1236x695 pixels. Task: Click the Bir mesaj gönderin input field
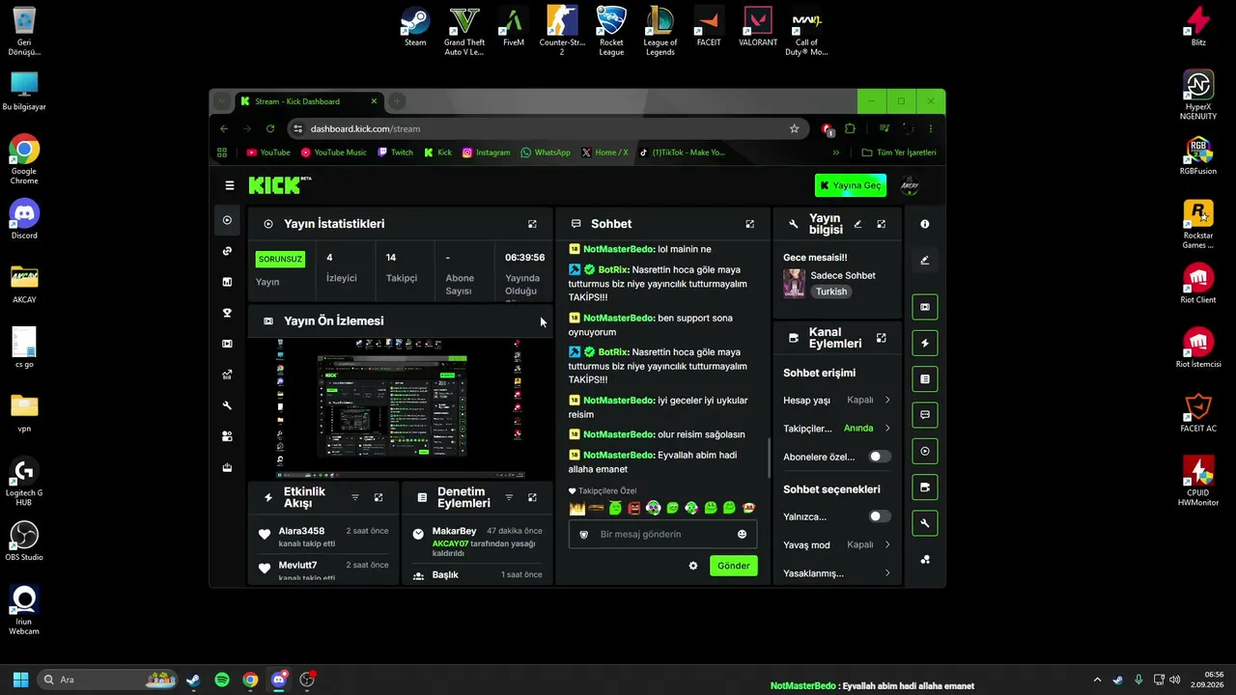click(x=662, y=534)
